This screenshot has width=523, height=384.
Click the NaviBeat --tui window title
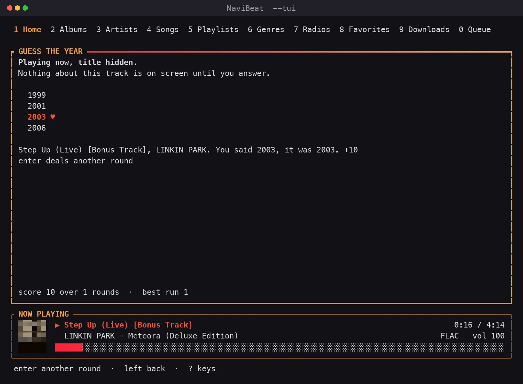[261, 8]
